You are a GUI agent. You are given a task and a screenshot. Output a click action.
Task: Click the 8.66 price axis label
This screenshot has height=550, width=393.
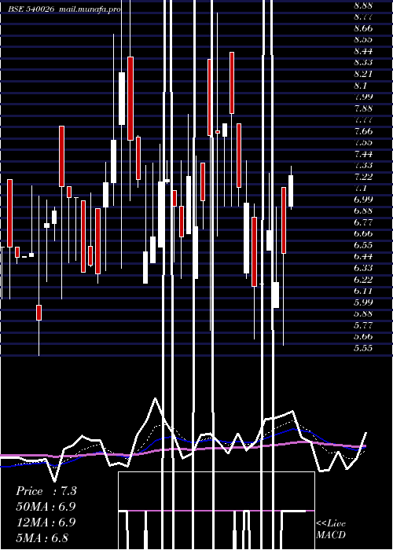(363, 28)
